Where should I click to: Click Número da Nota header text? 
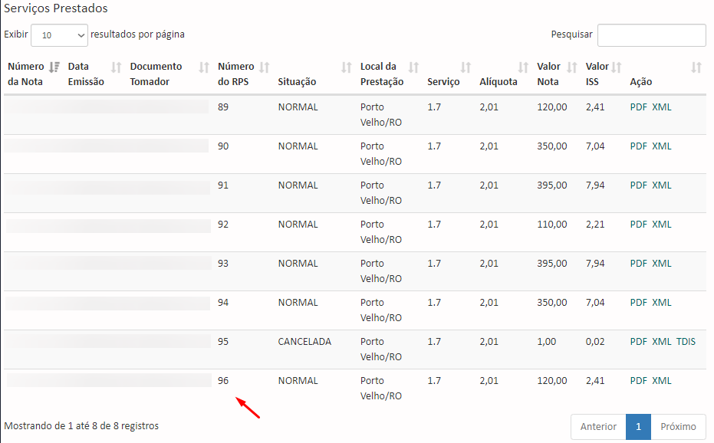[x=26, y=74]
